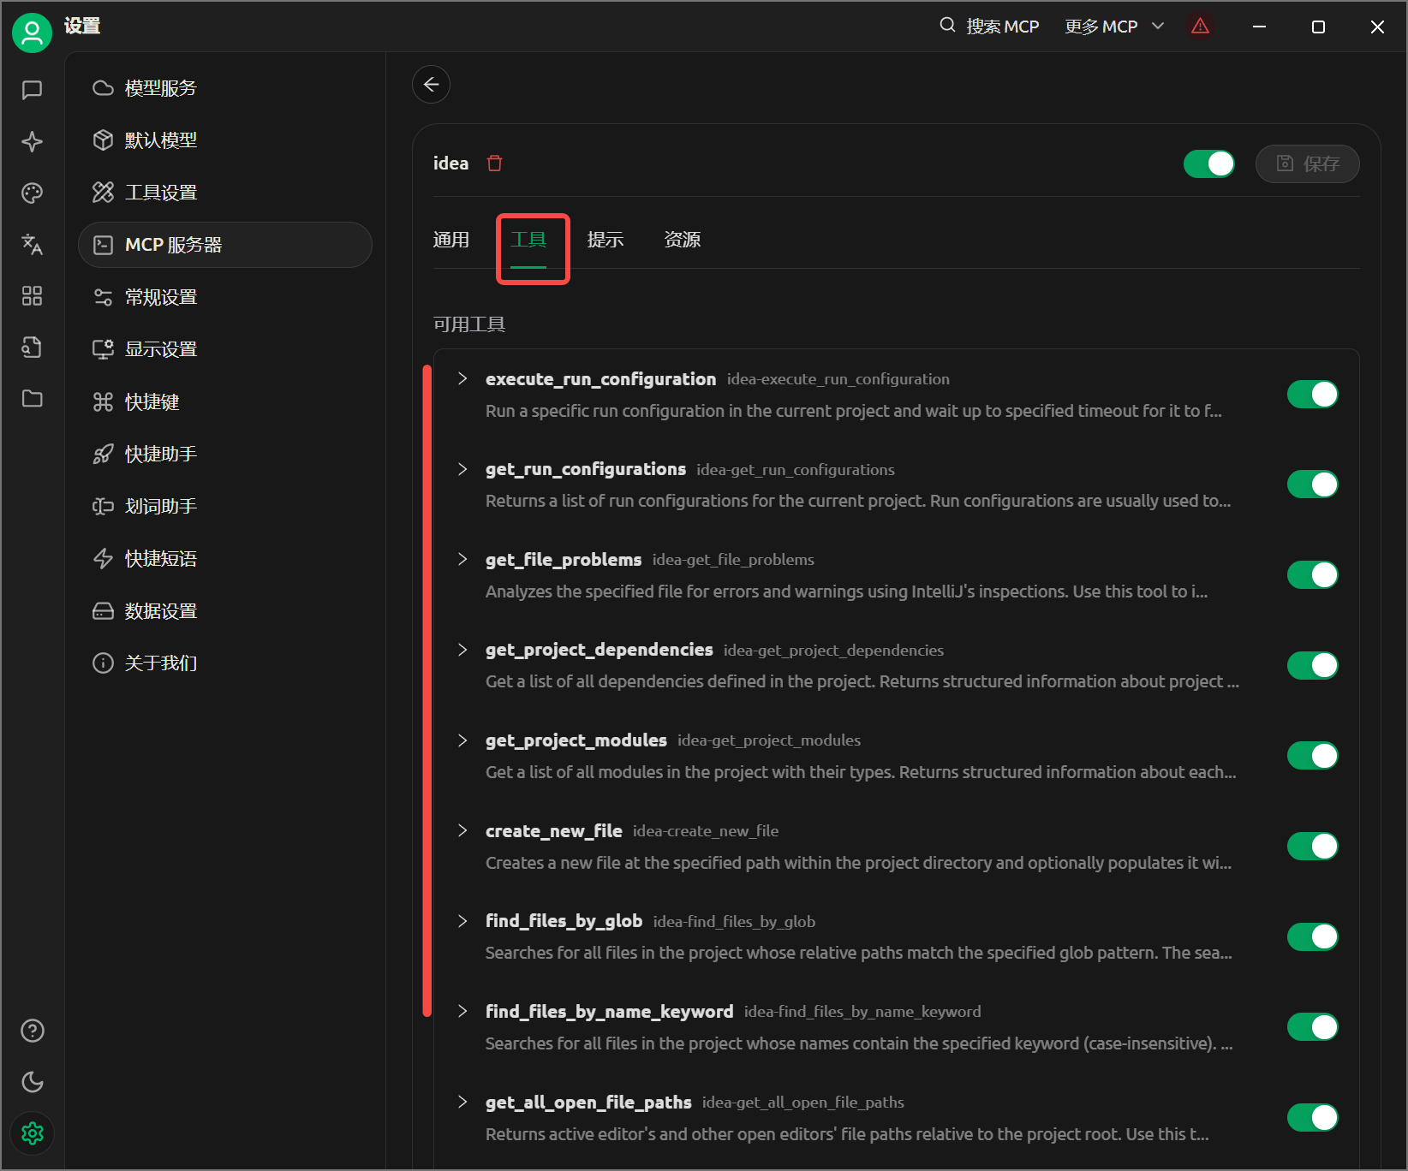Image resolution: width=1408 pixels, height=1171 pixels.
Task: Open the 更多 MCP dropdown
Action: tap(1114, 27)
